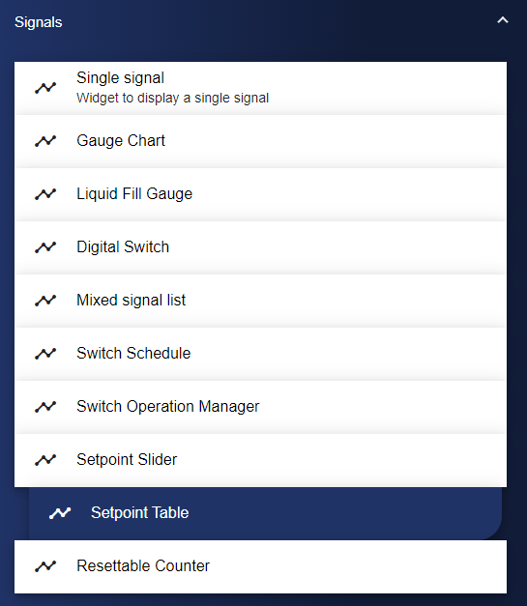The height and width of the screenshot is (606, 527).
Task: Select the Liquid Fill Gauge entry
Action: click(x=260, y=194)
